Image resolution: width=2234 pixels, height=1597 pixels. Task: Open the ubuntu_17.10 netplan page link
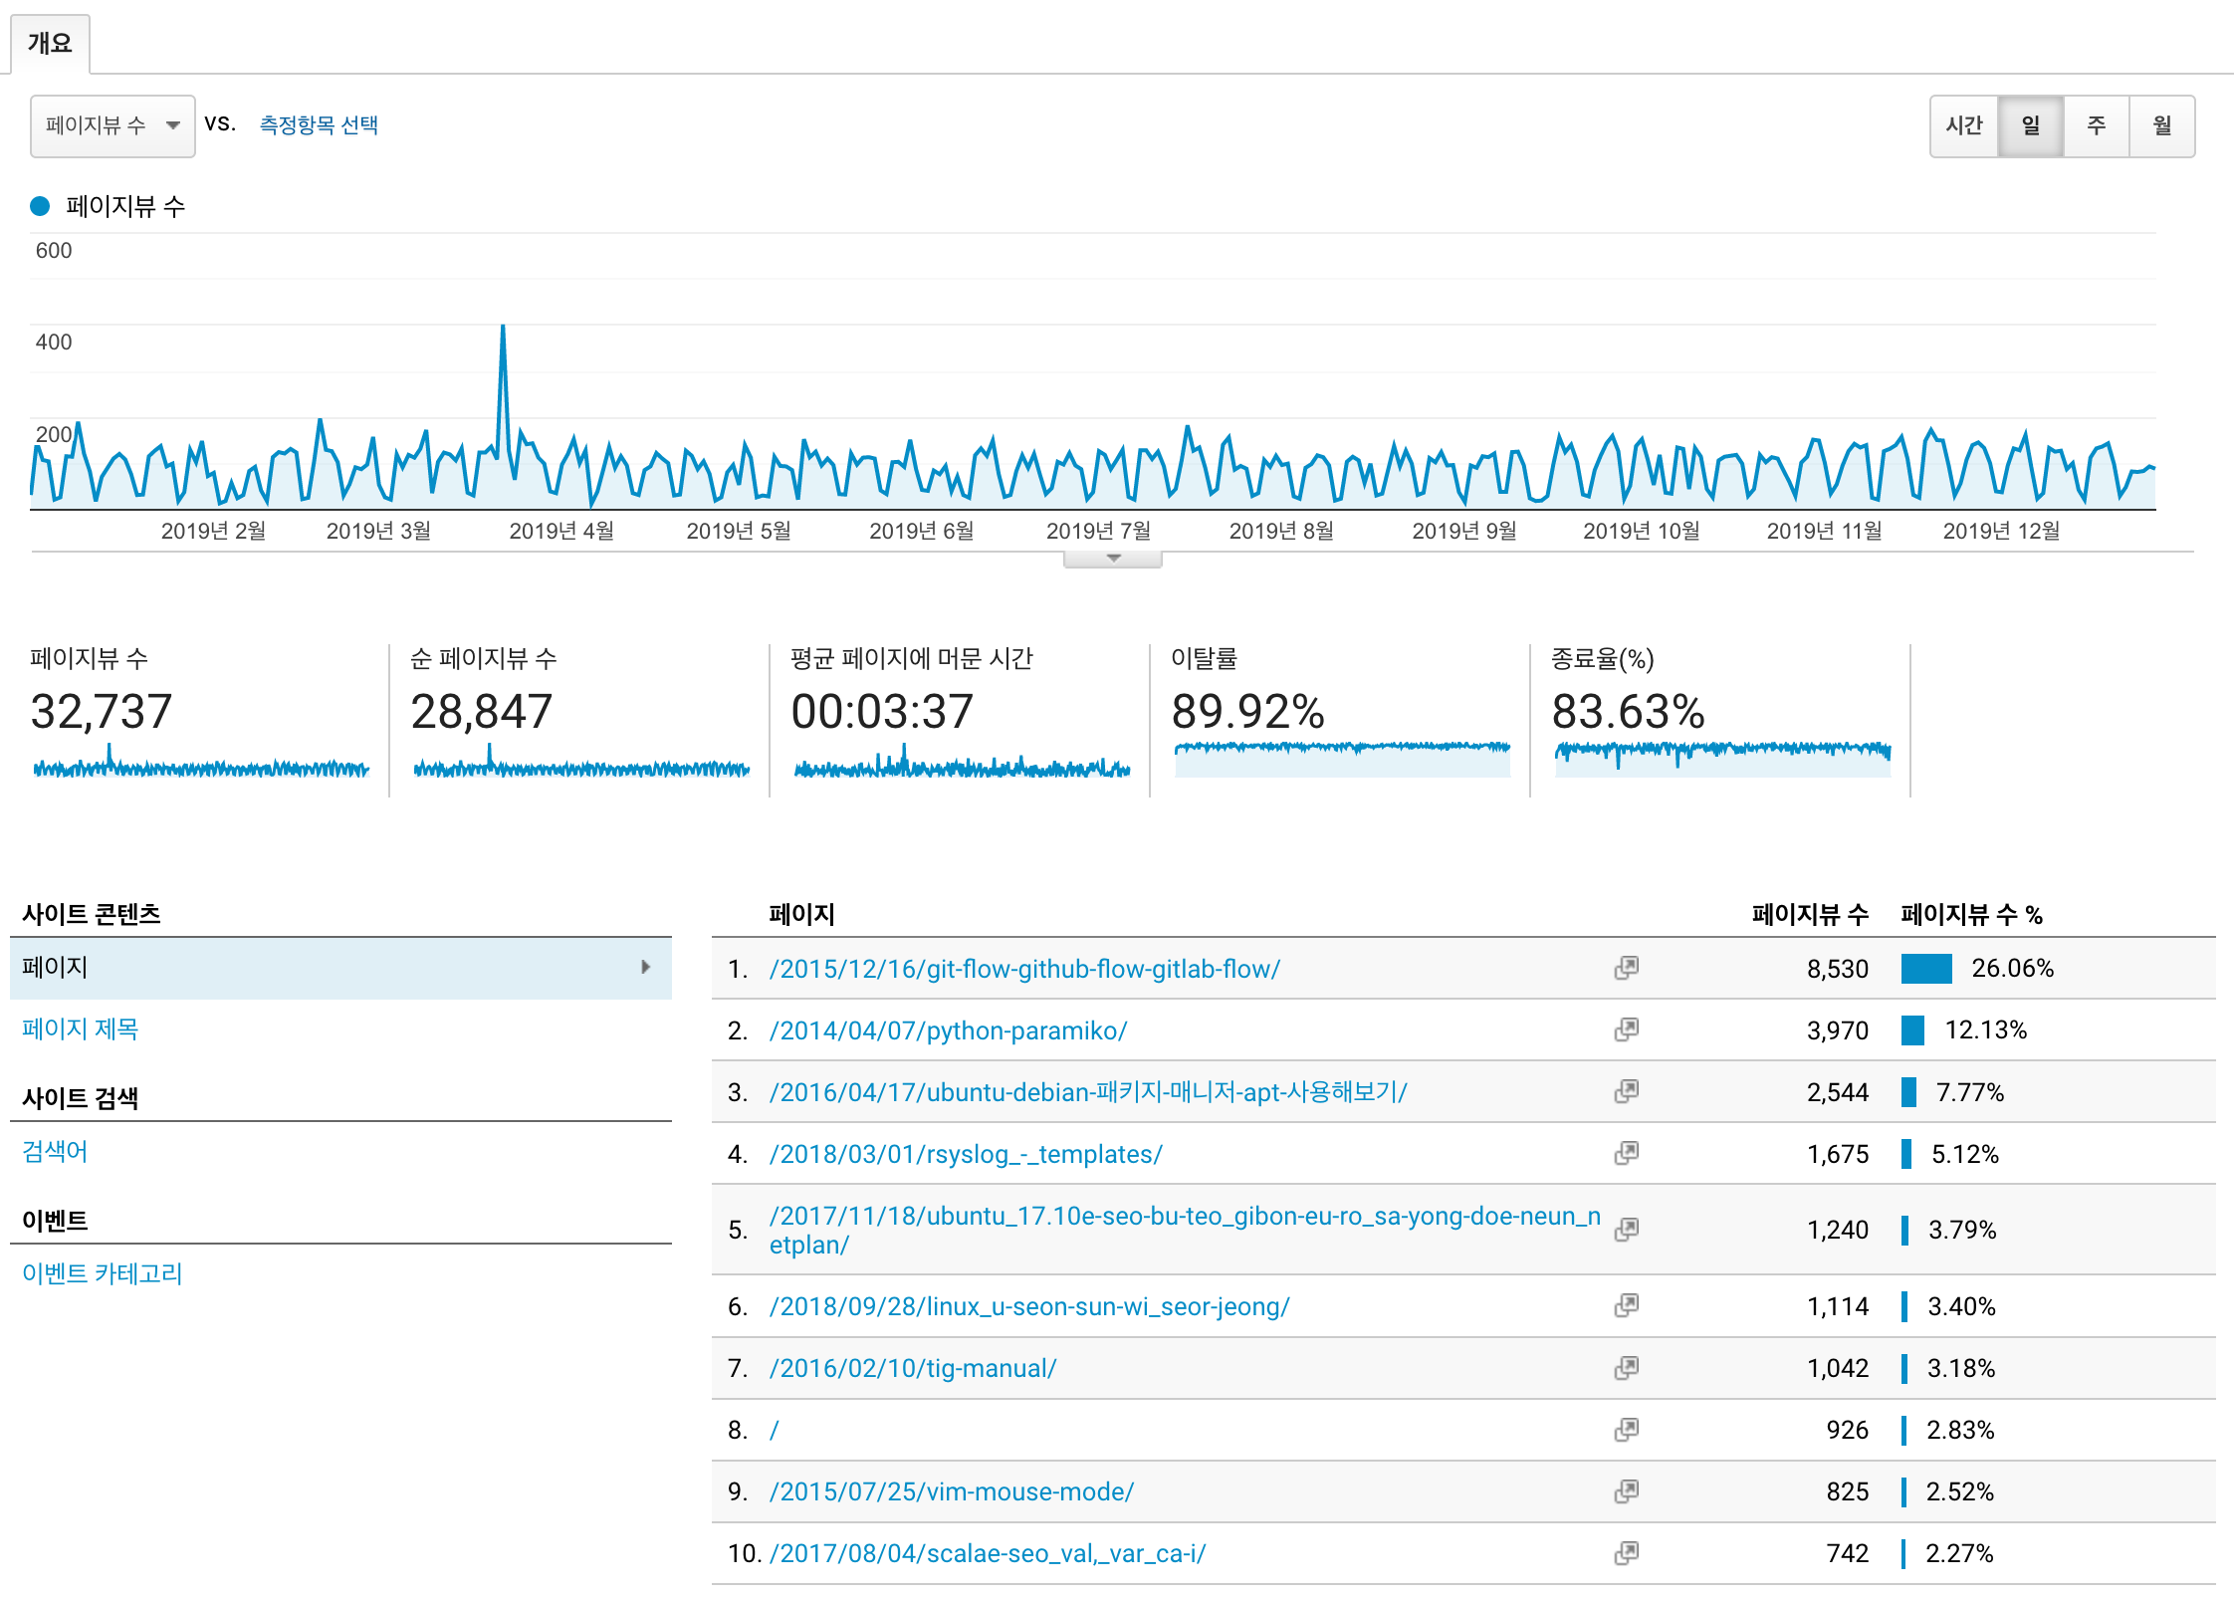(1185, 1230)
